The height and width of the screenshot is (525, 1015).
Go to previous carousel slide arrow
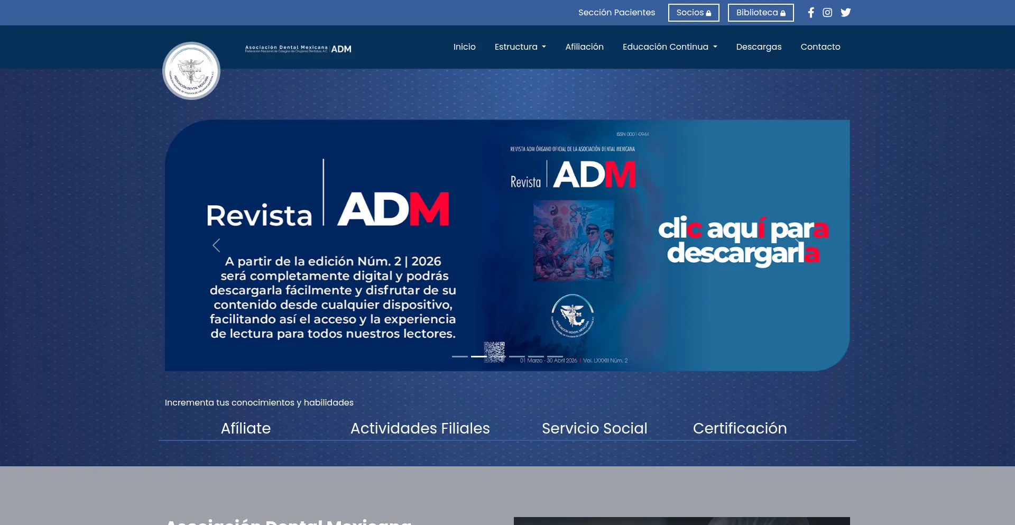(x=216, y=245)
